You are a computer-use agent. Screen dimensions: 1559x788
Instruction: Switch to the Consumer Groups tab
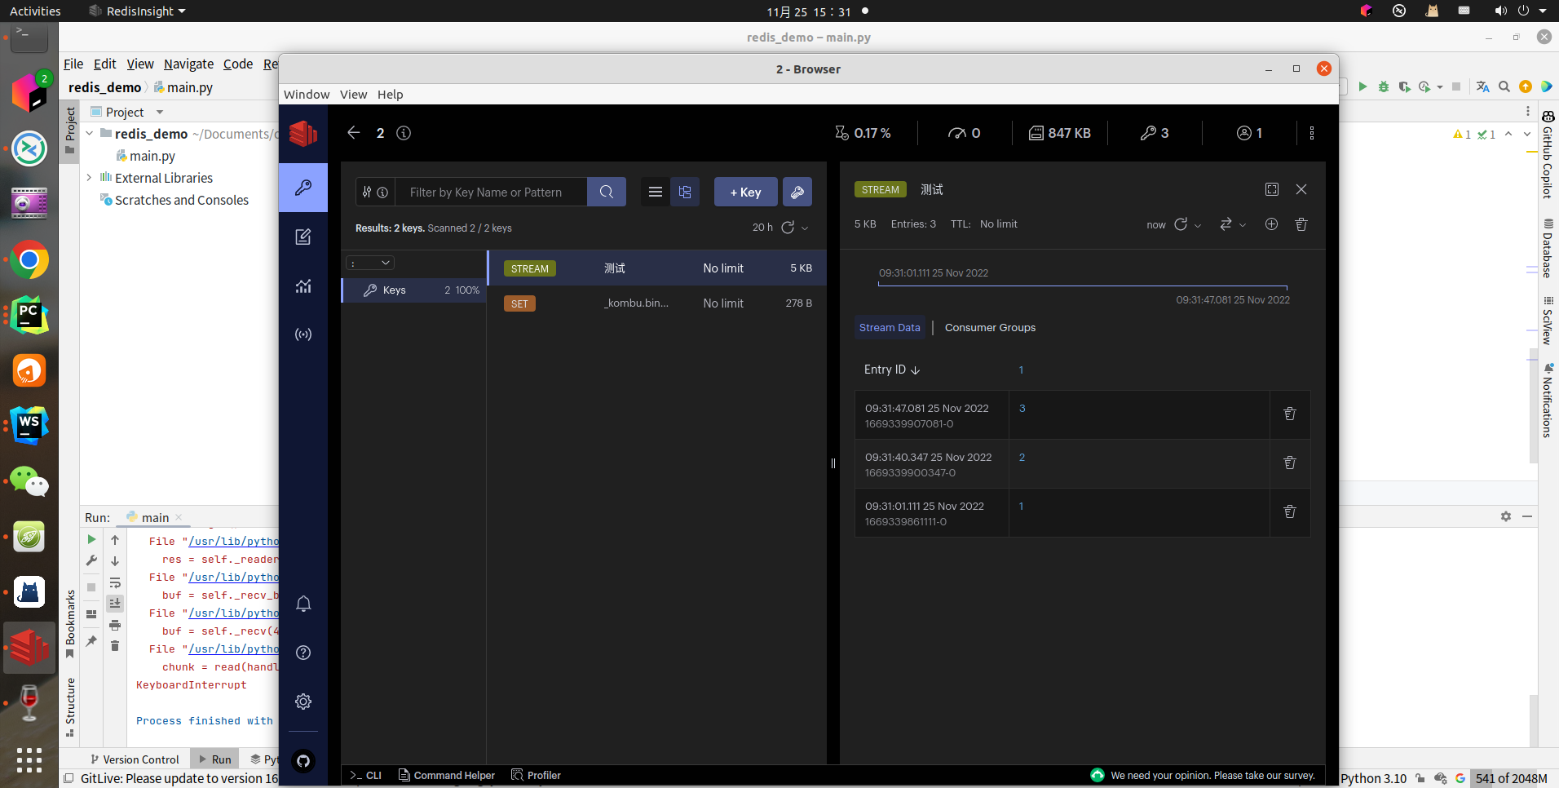point(990,328)
